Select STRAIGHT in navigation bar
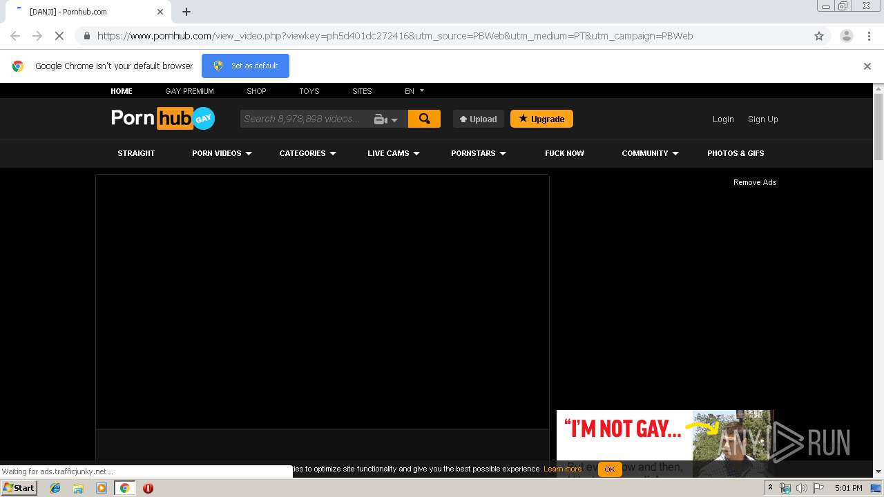The height and width of the screenshot is (497, 884). tap(136, 153)
